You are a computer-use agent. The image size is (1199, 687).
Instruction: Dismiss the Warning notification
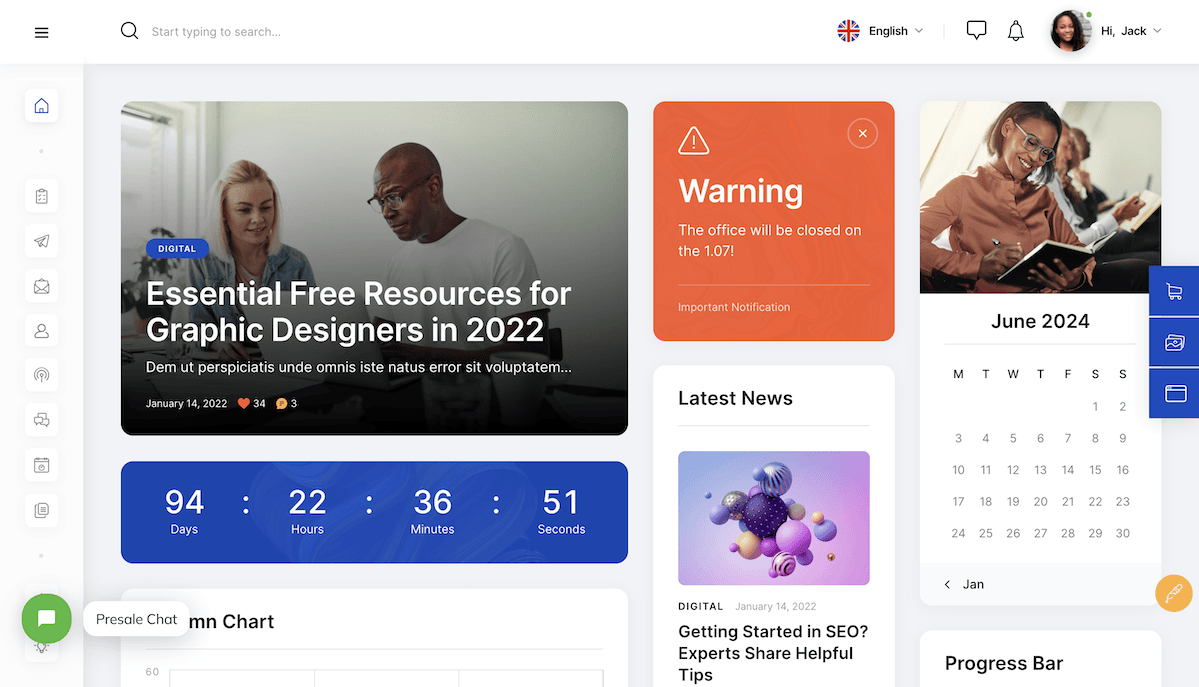click(x=862, y=133)
